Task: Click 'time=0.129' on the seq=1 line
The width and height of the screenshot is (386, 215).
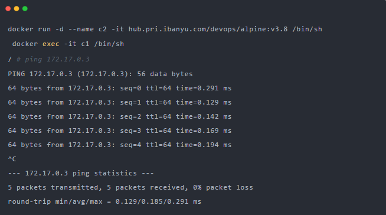Action: point(197,102)
